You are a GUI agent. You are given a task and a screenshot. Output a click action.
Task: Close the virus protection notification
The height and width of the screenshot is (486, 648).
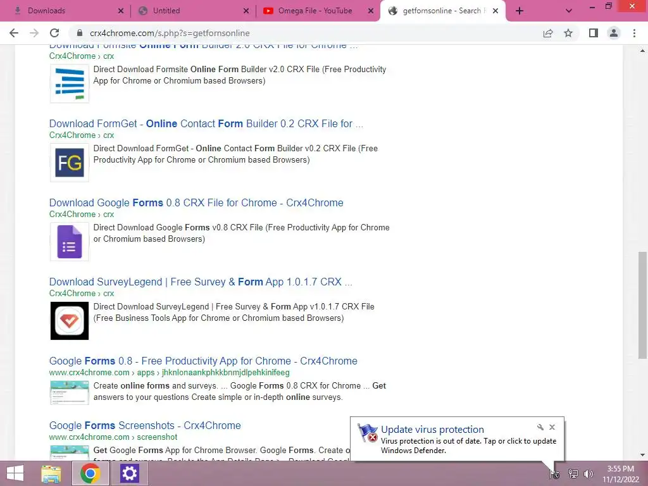[552, 427]
